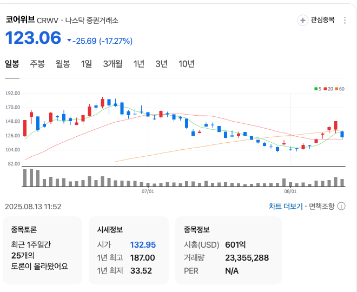
Task: Click the 07/01 date marker on chart
Action: [148, 191]
